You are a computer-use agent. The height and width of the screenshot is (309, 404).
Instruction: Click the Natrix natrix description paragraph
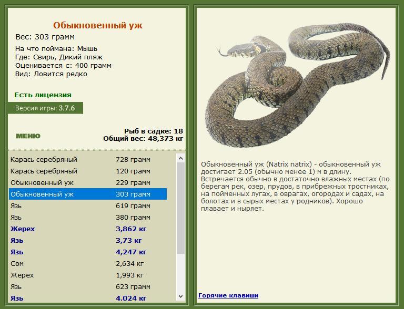tap(295, 186)
